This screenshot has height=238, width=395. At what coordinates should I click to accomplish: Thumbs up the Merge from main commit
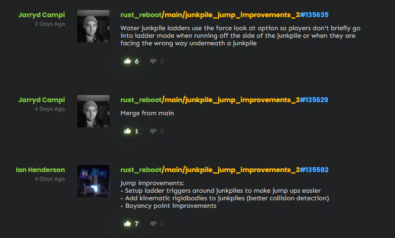pyautogui.click(x=127, y=131)
